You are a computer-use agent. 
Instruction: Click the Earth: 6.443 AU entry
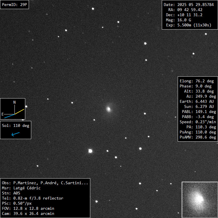click(197, 102)
